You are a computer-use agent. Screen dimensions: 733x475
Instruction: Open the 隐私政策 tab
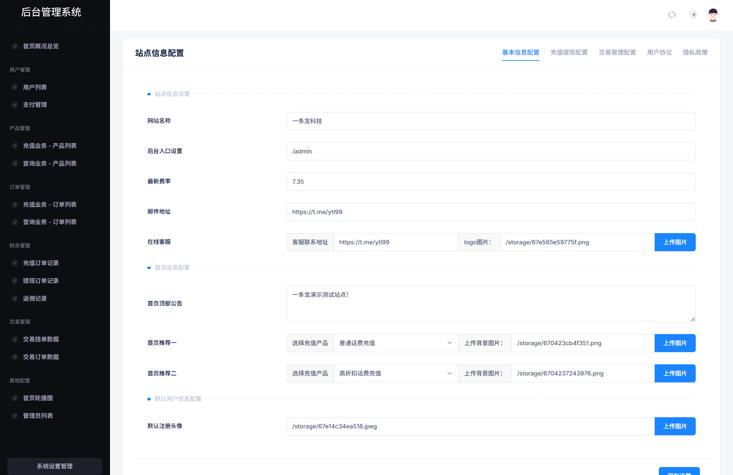point(695,53)
